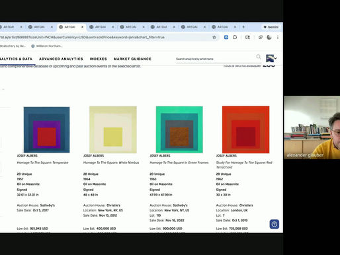Open the In Green Frames artwork thumbnail
The width and height of the screenshot is (340, 255).
click(x=179, y=129)
